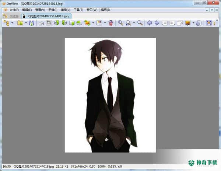
Task: Expand the color adjust dropdown arrow
Action: click(x=105, y=23)
